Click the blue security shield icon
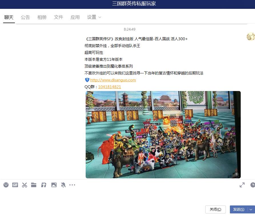Screen dimensions: 255x216 pos(87,80)
